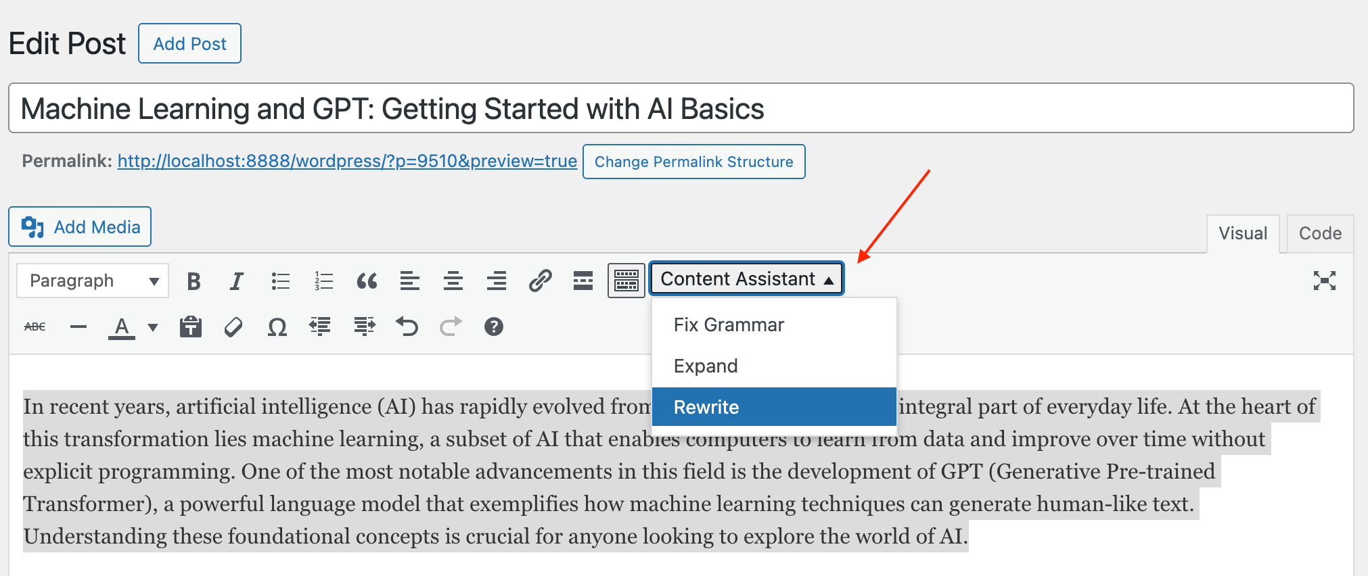Switch to the Code editor tab

point(1320,234)
